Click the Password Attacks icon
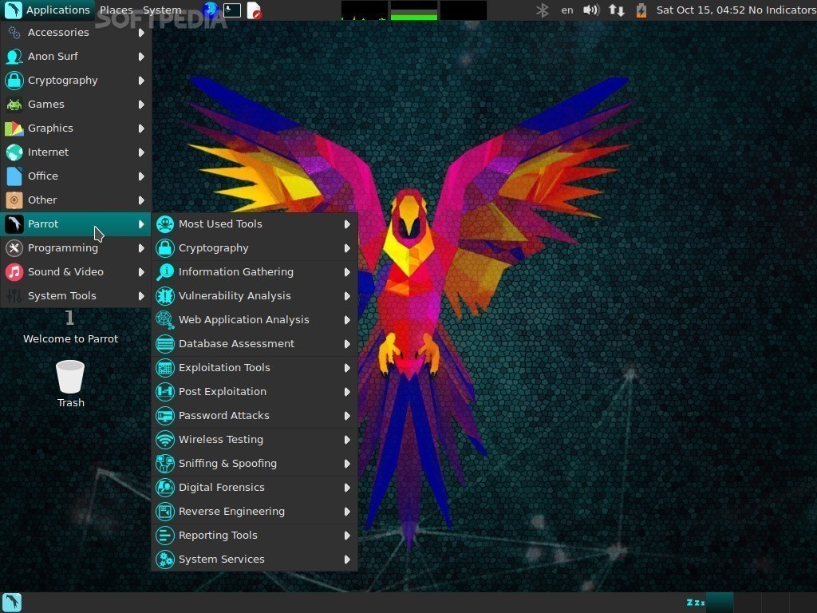The height and width of the screenshot is (613, 817). pyautogui.click(x=165, y=416)
